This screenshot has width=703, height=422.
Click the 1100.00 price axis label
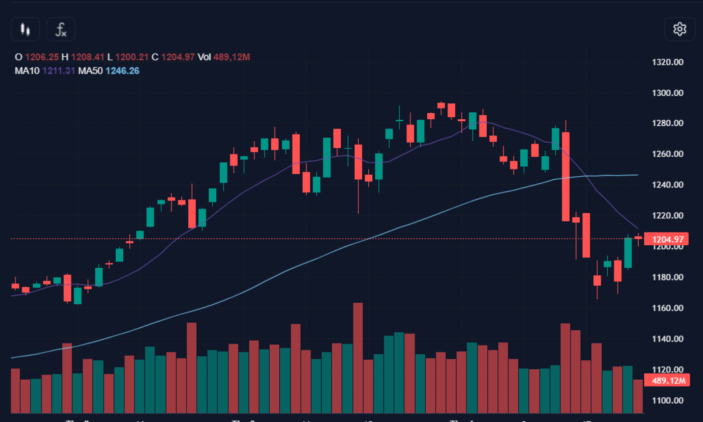pos(668,401)
